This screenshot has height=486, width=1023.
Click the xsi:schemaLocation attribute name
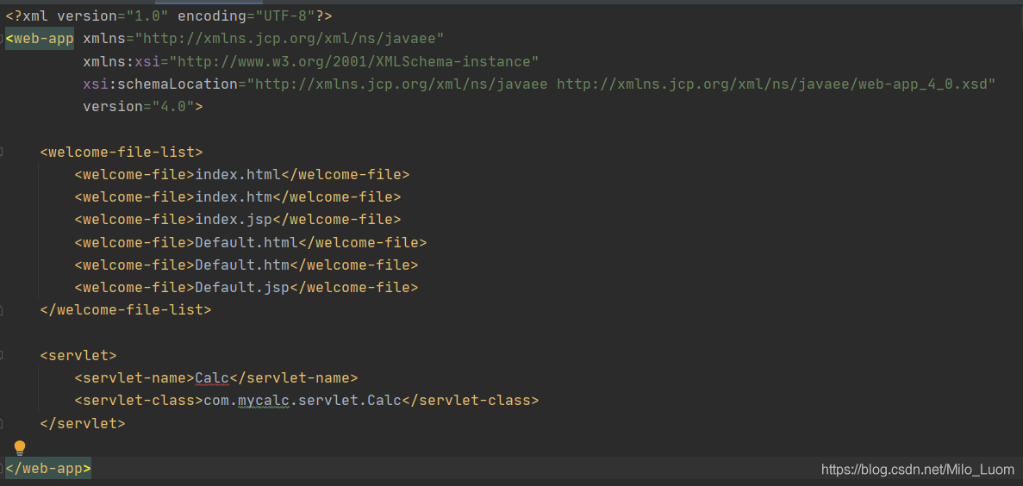[159, 84]
